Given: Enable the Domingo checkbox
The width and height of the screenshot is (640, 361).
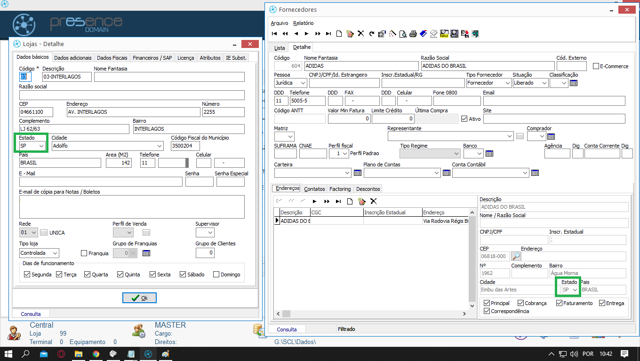Looking at the screenshot, I should [x=216, y=275].
